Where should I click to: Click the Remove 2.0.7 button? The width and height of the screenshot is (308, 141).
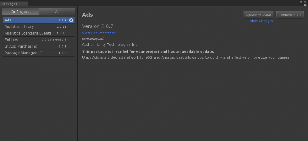(290, 15)
